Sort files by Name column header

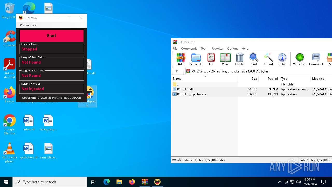177,79
